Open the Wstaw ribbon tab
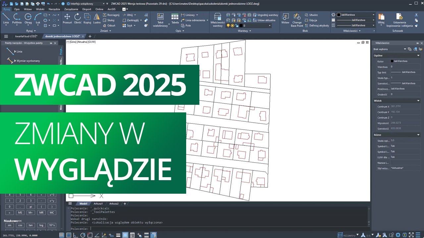Viewport: 424px width, 238px height. pos(28,9)
